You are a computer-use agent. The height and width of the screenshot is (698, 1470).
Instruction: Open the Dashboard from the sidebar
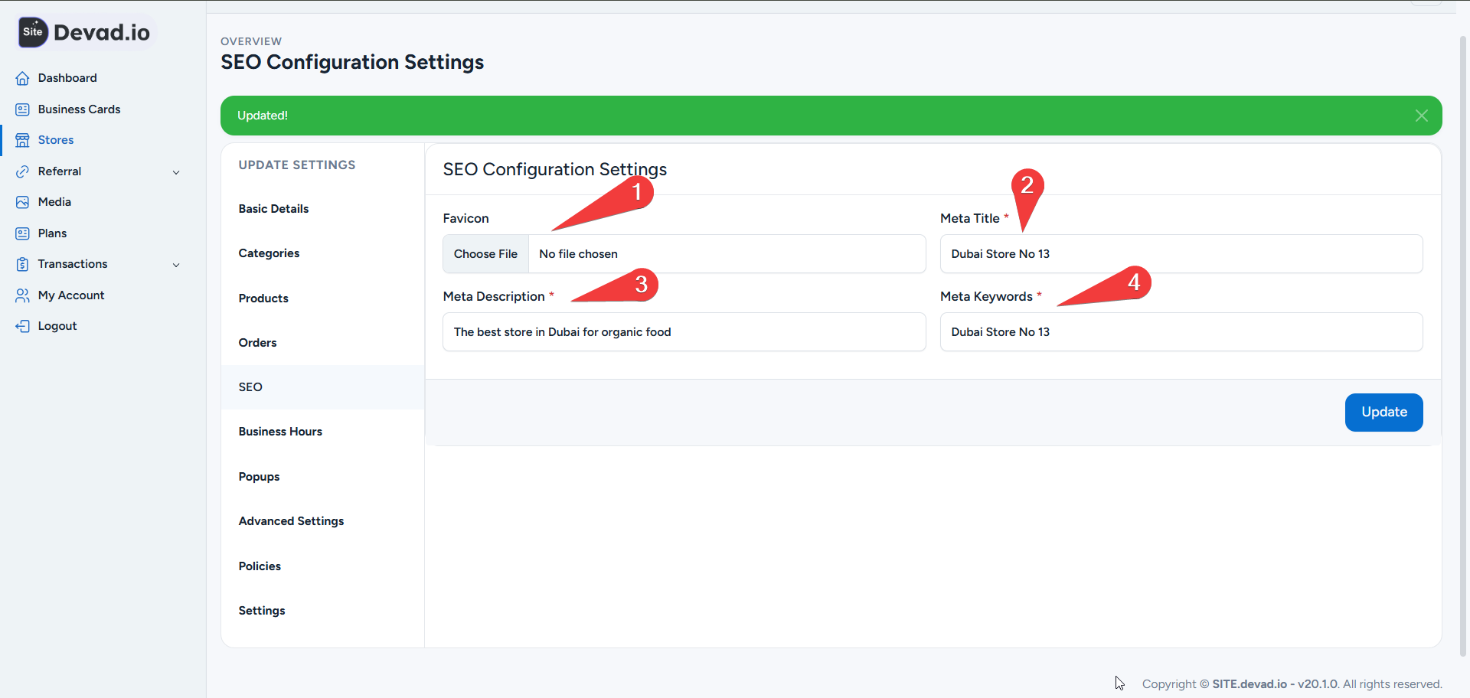tap(23, 77)
